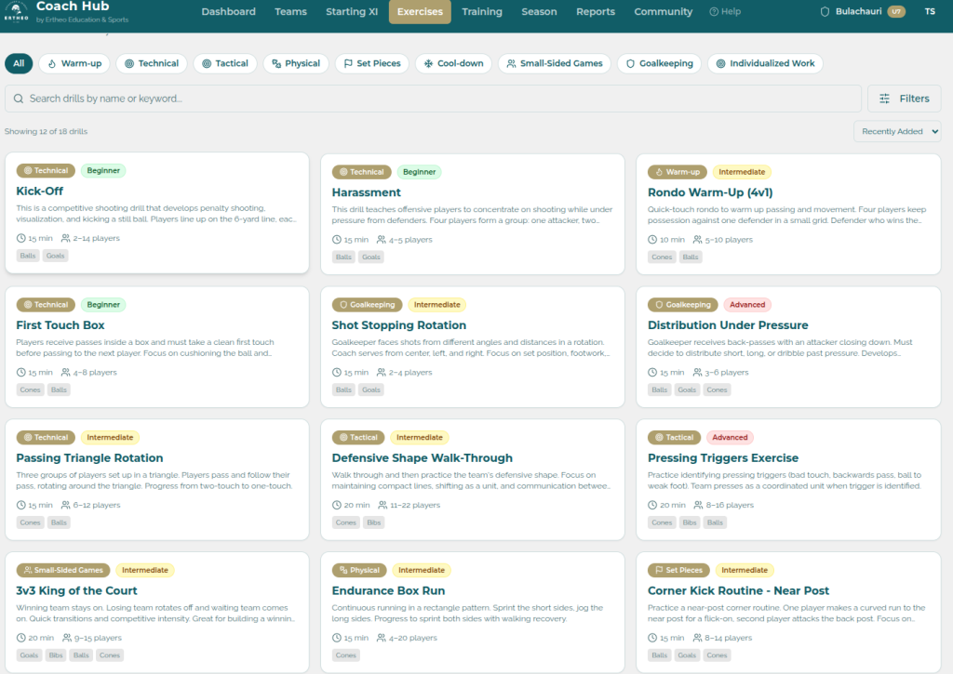
Task: Click the Cool-down snowflake icon
Action: [429, 63]
